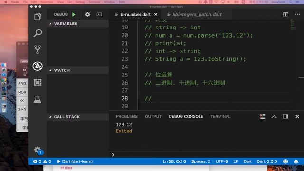This screenshot has width=304, height=171.
Task: Click the << shift button in calculator window
Action: point(22,100)
